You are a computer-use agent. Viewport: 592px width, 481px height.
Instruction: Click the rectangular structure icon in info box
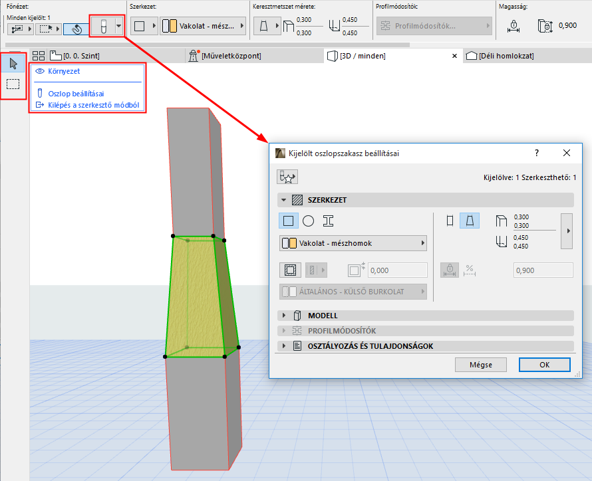pyautogui.click(x=140, y=26)
